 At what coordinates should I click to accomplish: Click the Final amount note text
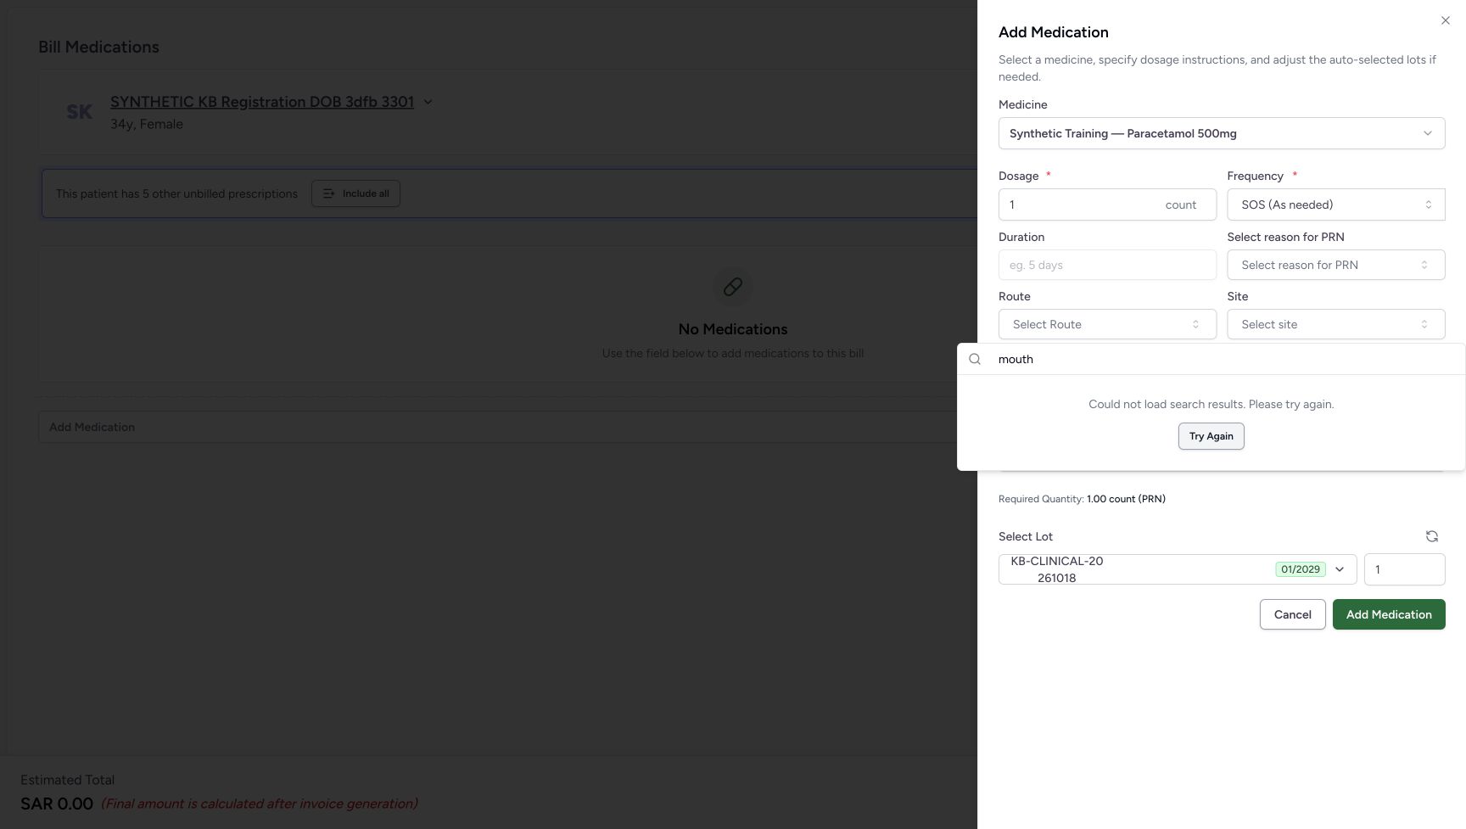(260, 804)
